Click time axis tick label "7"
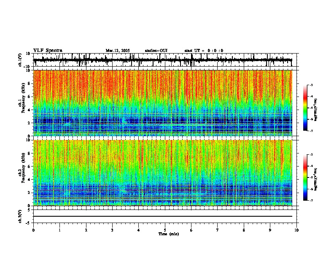334x258 pixels. click(218, 230)
